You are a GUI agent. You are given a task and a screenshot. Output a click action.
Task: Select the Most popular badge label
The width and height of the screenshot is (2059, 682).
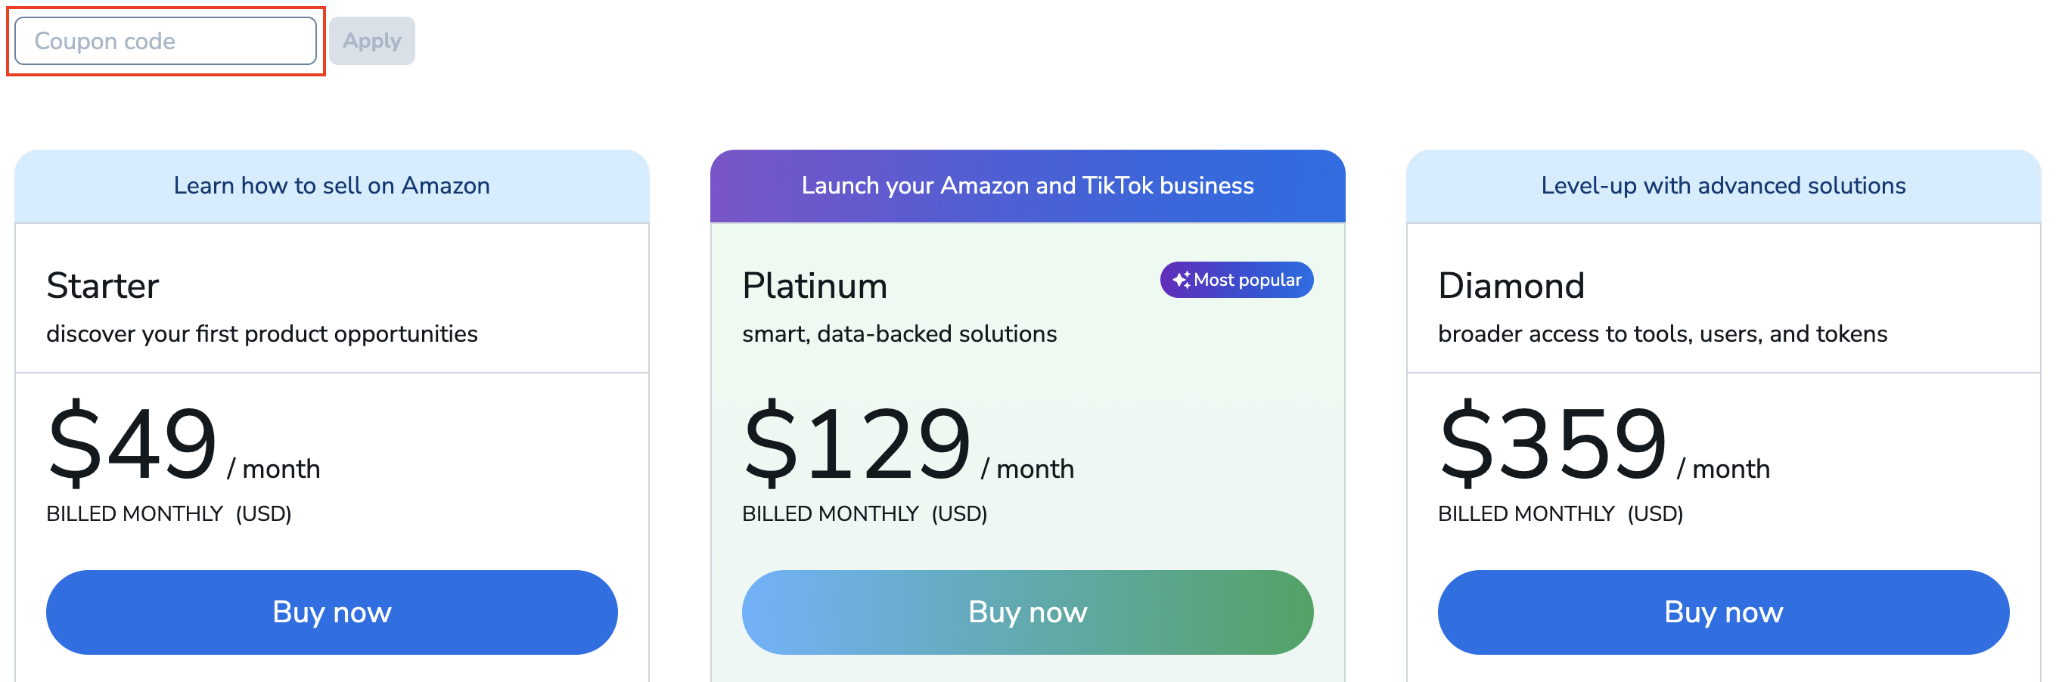point(1246,280)
